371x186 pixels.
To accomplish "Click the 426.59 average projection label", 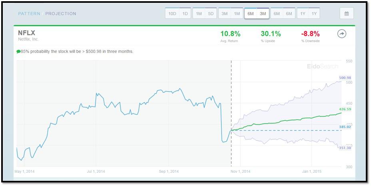I will tap(345, 109).
